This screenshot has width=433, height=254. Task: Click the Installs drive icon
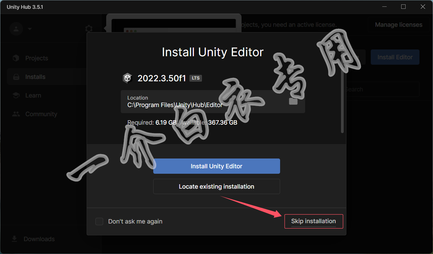[x=16, y=77]
